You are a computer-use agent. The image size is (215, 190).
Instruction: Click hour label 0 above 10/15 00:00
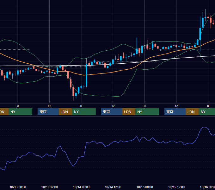[145, 106]
